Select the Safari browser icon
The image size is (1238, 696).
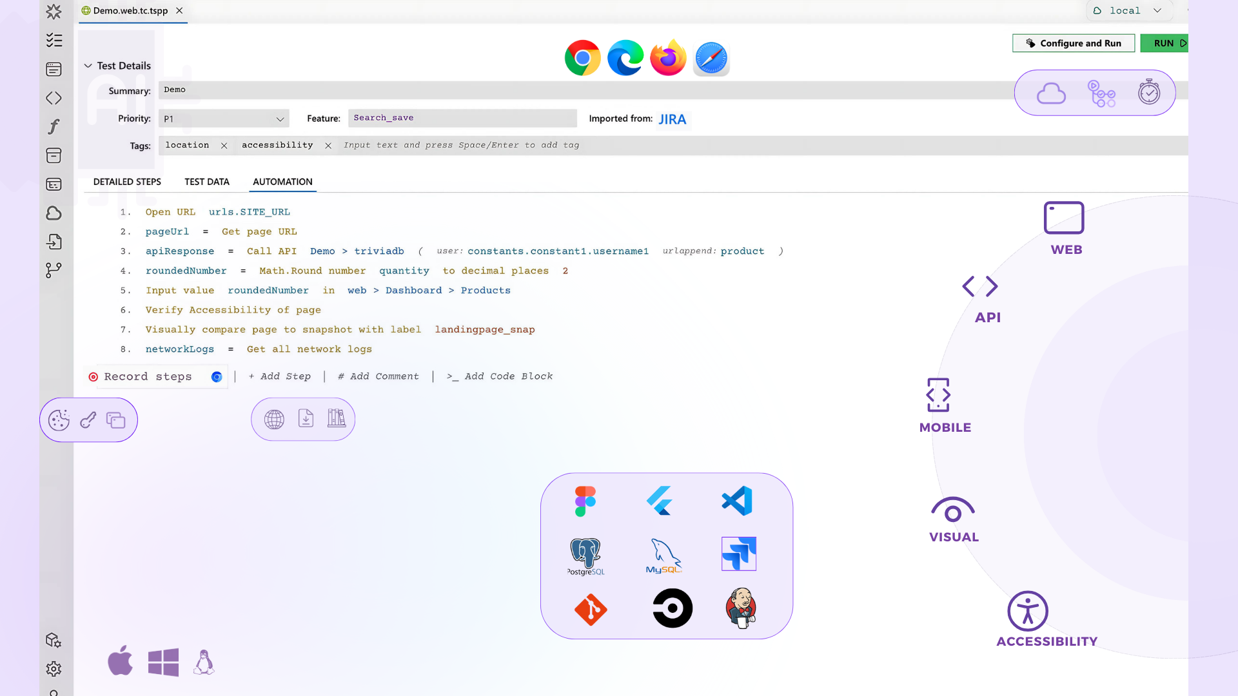coord(710,57)
